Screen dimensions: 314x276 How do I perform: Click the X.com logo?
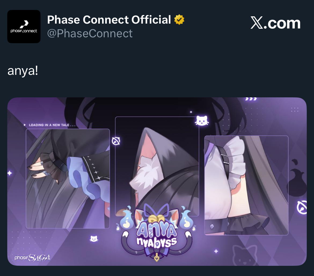click(x=276, y=23)
